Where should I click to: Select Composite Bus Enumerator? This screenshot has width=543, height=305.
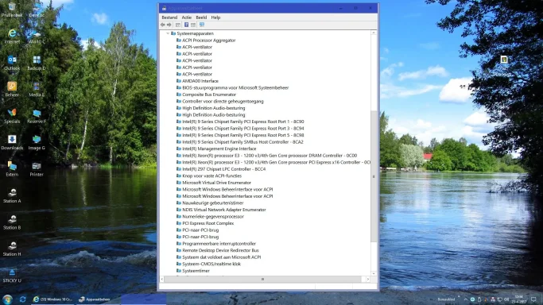209,95
